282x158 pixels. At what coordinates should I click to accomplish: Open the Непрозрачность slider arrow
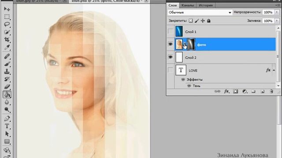(277, 12)
